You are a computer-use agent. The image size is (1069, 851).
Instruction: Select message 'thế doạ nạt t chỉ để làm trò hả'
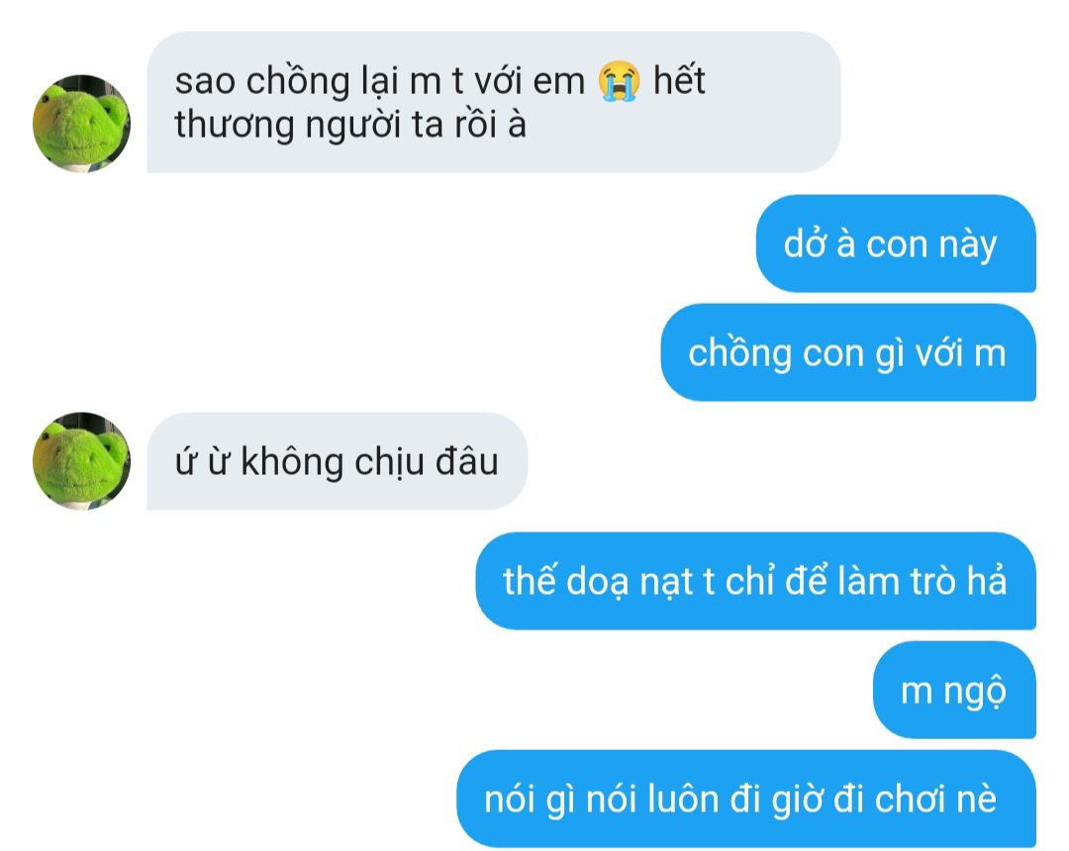(755, 581)
